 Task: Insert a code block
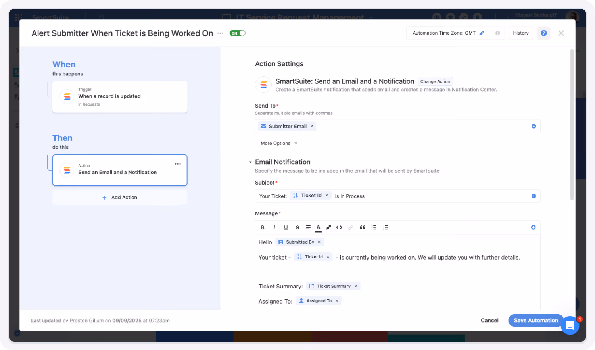tap(339, 227)
